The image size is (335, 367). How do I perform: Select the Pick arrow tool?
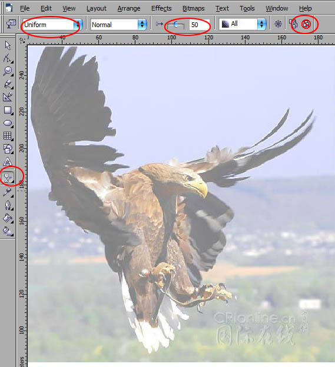(8, 45)
